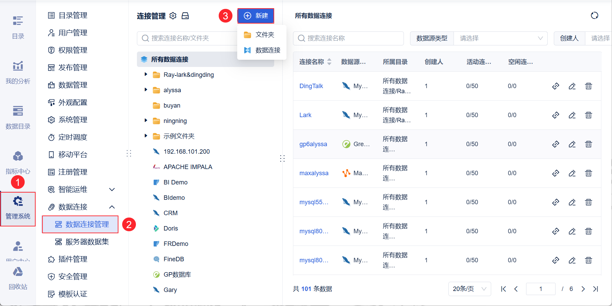The width and height of the screenshot is (612, 306).
Task: Open the 20条/页 page size dropdown
Action: [x=470, y=289]
